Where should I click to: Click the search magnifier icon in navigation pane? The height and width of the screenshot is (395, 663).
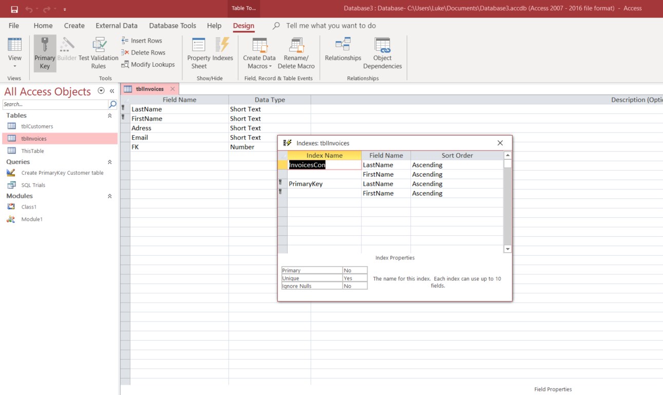coord(112,104)
